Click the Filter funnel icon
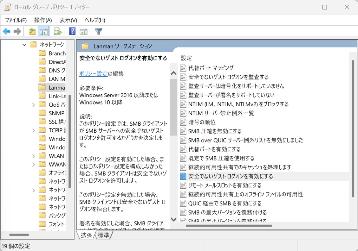358x251 pixels. click(99, 31)
